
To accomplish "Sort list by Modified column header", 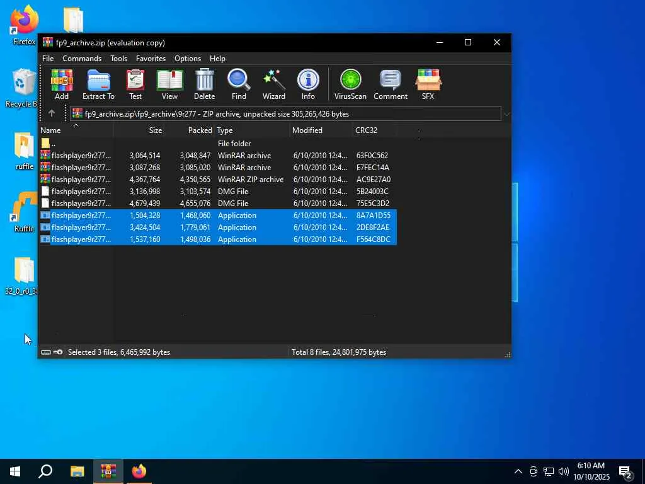I will pos(307,130).
